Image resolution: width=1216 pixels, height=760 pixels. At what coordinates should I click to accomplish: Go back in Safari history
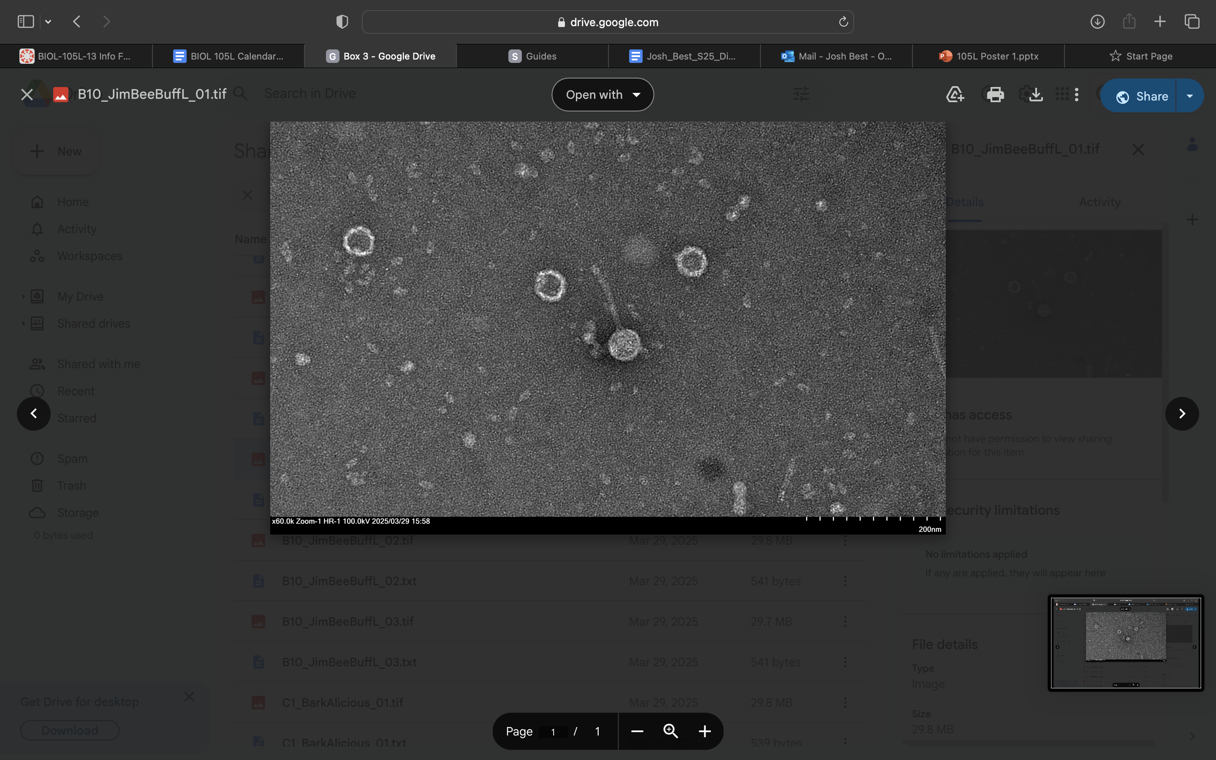(77, 22)
